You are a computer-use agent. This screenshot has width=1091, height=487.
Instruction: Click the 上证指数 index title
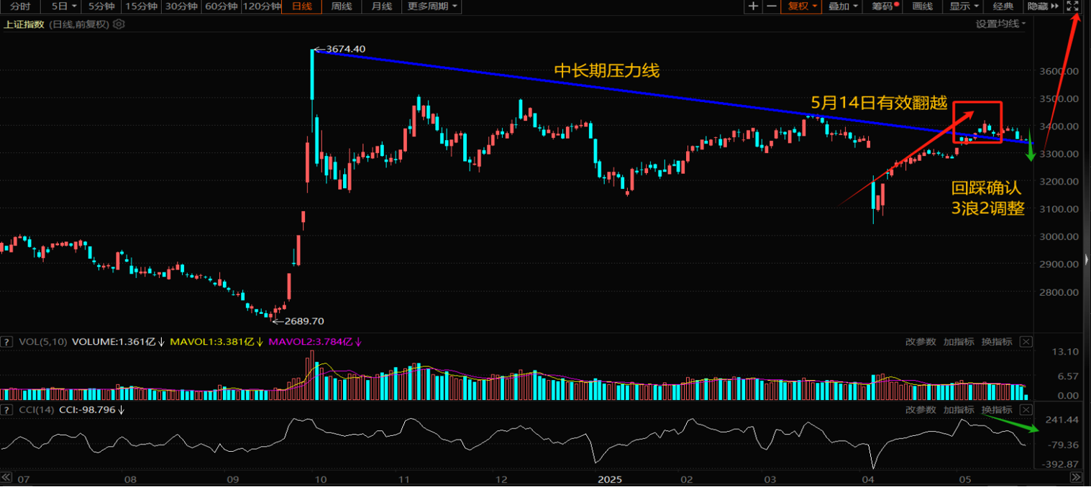click(x=24, y=24)
